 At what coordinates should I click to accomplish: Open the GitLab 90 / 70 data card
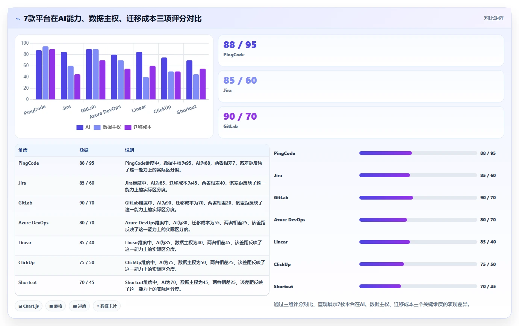click(361, 122)
